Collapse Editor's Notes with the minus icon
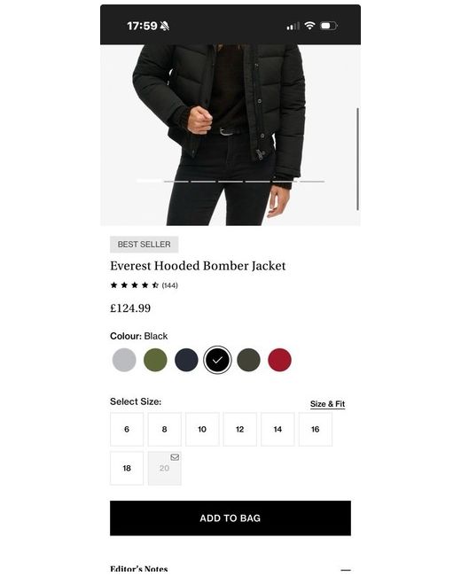This screenshot has height=576, width=461. click(x=346, y=570)
